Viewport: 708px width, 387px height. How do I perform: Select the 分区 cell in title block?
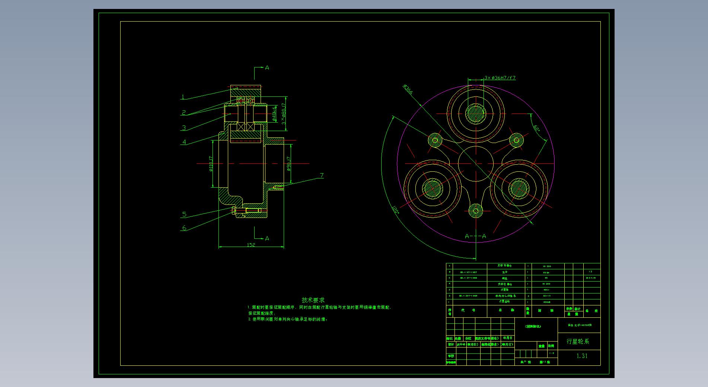click(x=468, y=339)
